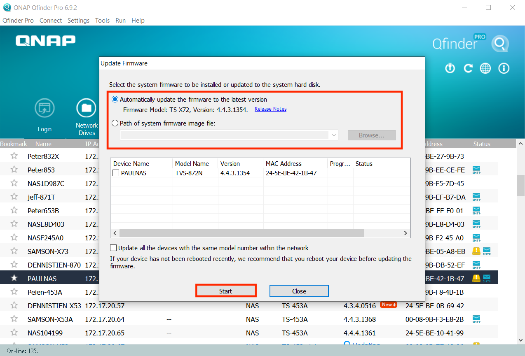
Task: Bookmark Peter653B with its star
Action: 14,210
